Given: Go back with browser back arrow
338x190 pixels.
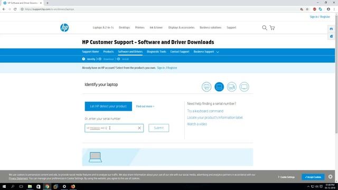Looking at the screenshot, I should [x=4, y=9].
